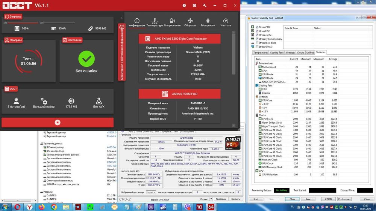376x211 pixels.
Task: Open OCCT settings wrench icon
Action: pos(205,5)
